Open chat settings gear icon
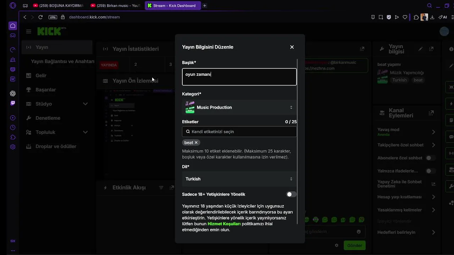This screenshot has height=255, width=454. point(337,245)
